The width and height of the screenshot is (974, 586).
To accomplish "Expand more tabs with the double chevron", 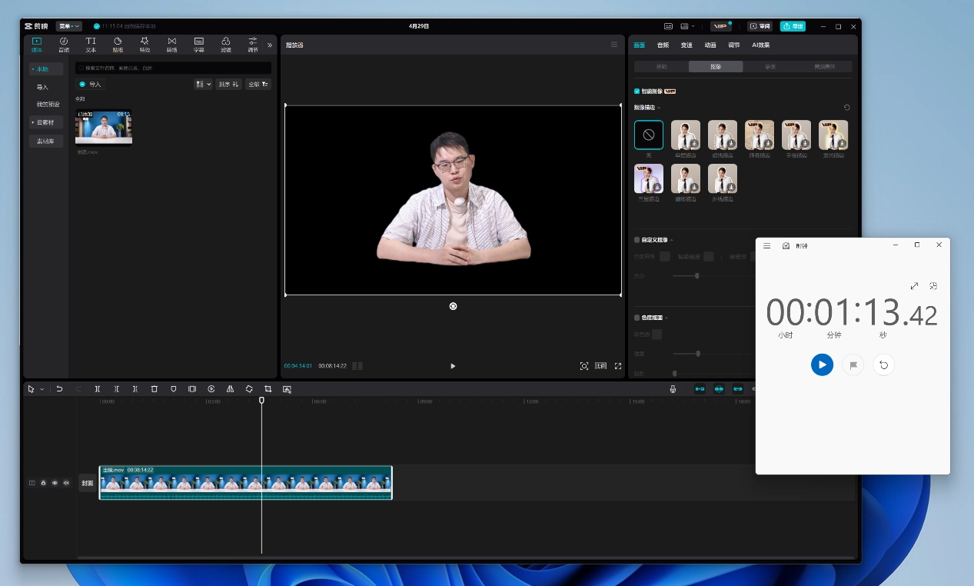I will (270, 45).
